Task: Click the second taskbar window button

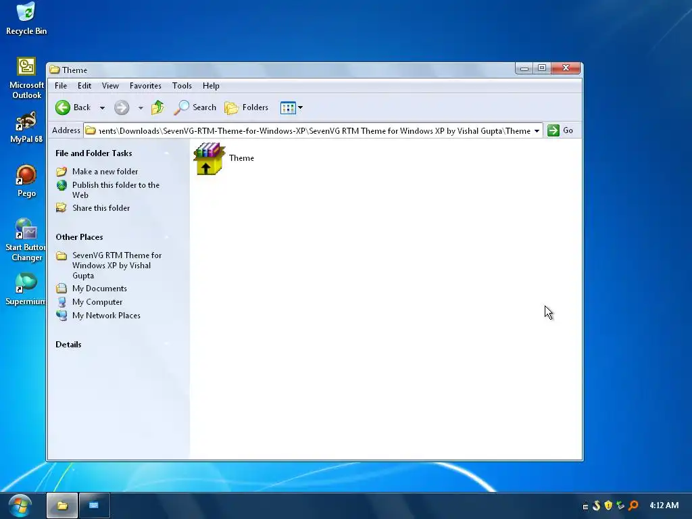Action: 94,505
